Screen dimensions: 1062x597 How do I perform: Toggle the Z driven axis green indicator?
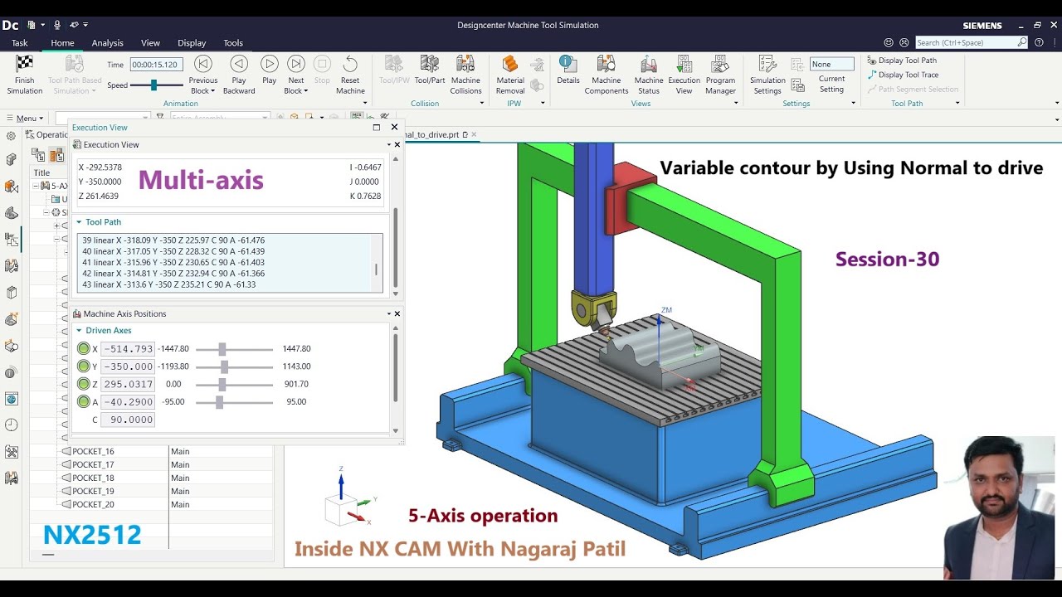click(83, 384)
